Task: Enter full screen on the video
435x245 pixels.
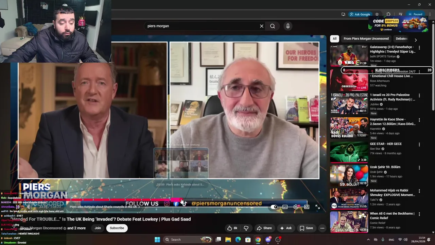Action: coord(317,207)
